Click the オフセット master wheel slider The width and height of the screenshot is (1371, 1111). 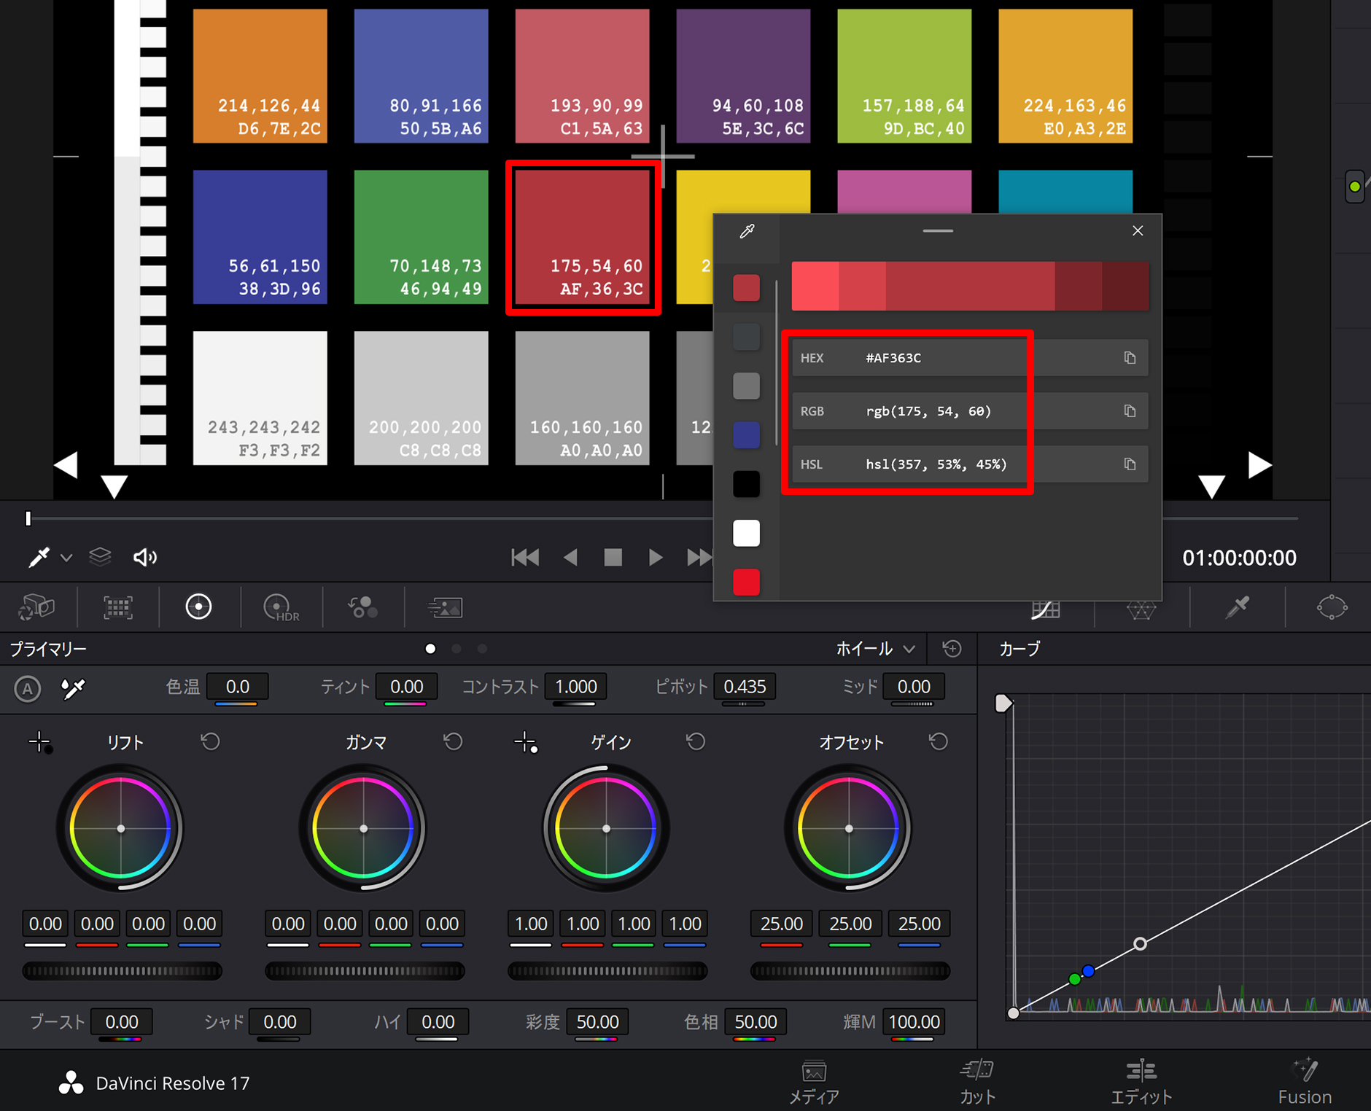(x=850, y=970)
